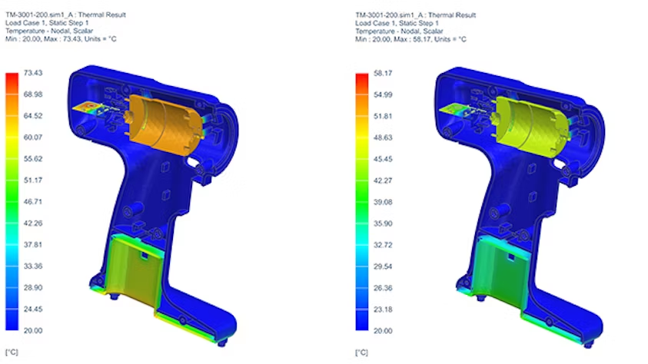
Task: Click the left legend's 20.00 minimum value
Action: coord(32,330)
